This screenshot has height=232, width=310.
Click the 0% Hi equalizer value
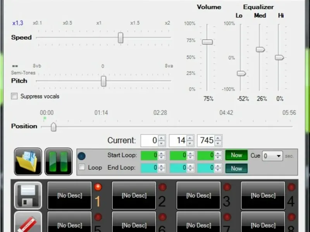[280, 99]
